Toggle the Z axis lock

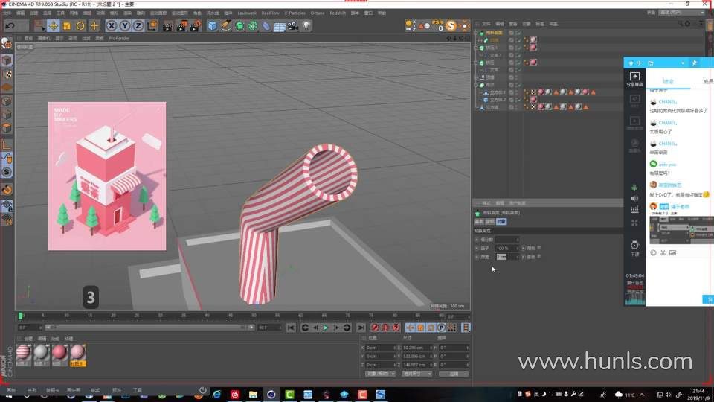point(138,26)
